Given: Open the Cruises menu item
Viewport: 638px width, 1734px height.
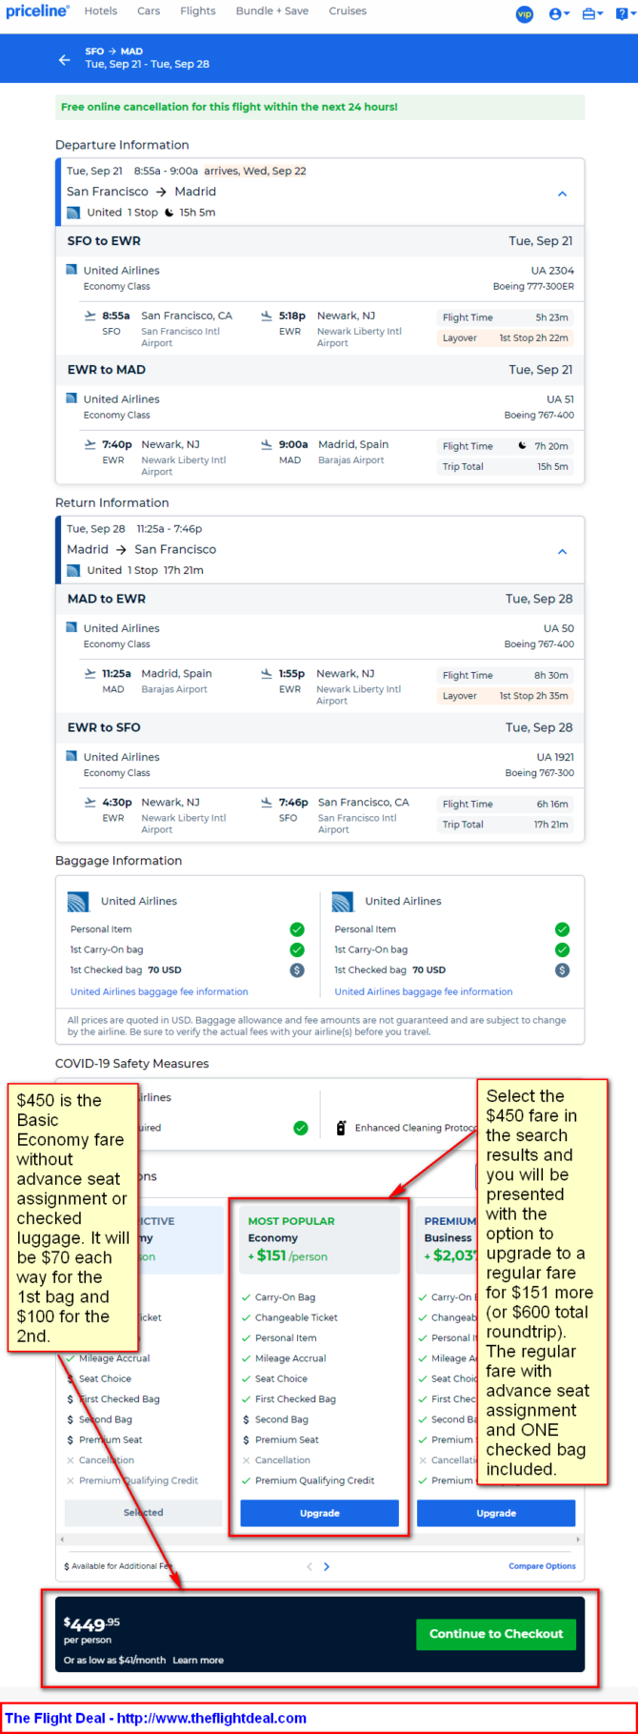Looking at the screenshot, I should point(348,11).
